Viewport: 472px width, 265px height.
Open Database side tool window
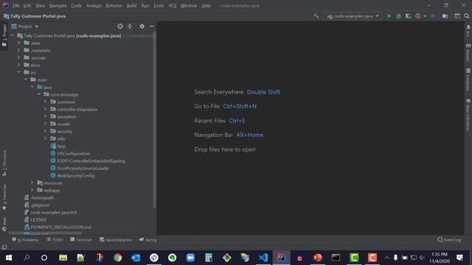(468, 79)
